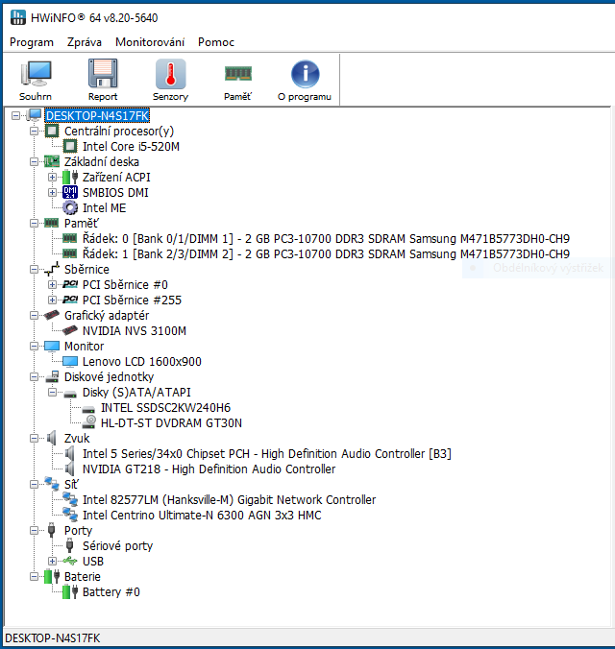Select the Intel ME tree item

[105, 207]
